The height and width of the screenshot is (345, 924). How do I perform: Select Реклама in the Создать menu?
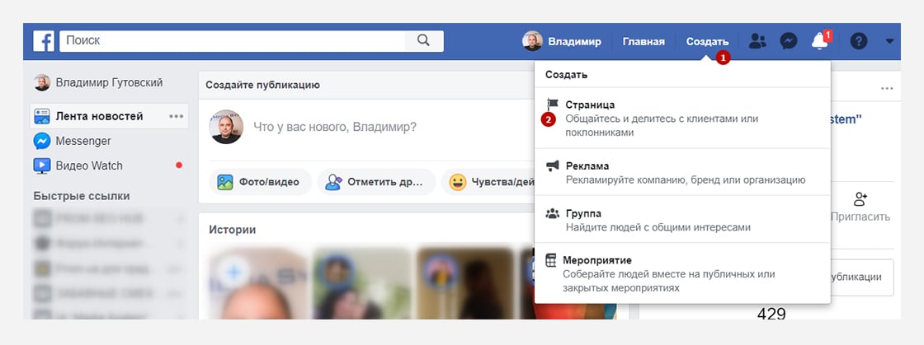click(x=682, y=172)
